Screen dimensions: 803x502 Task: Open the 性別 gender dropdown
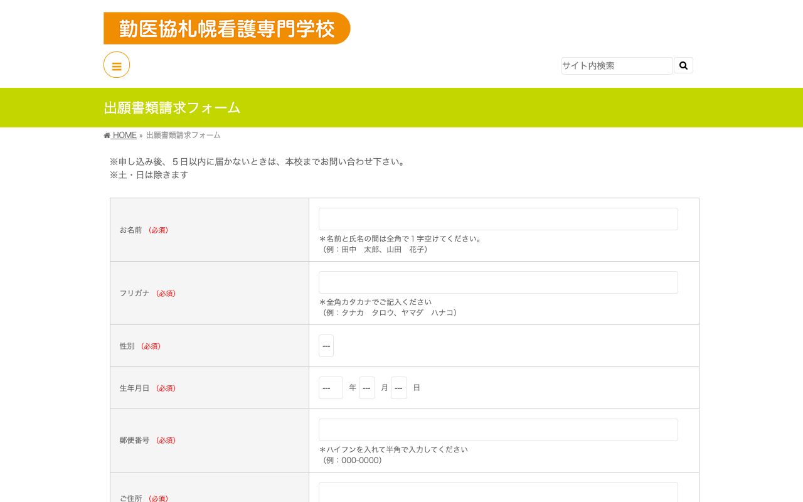326,346
